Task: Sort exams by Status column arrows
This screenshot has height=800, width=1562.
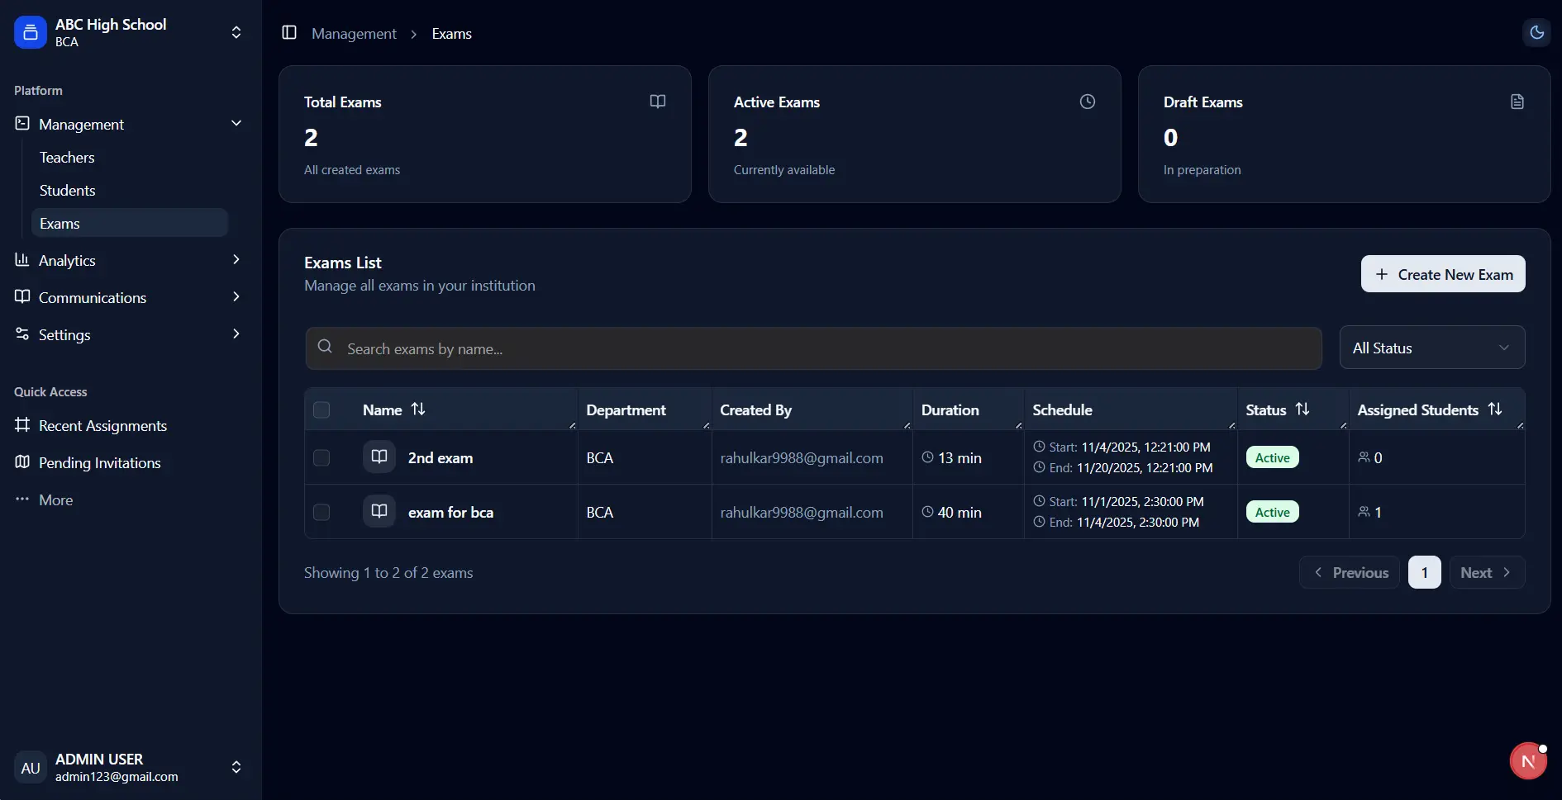Action: 1302,409
